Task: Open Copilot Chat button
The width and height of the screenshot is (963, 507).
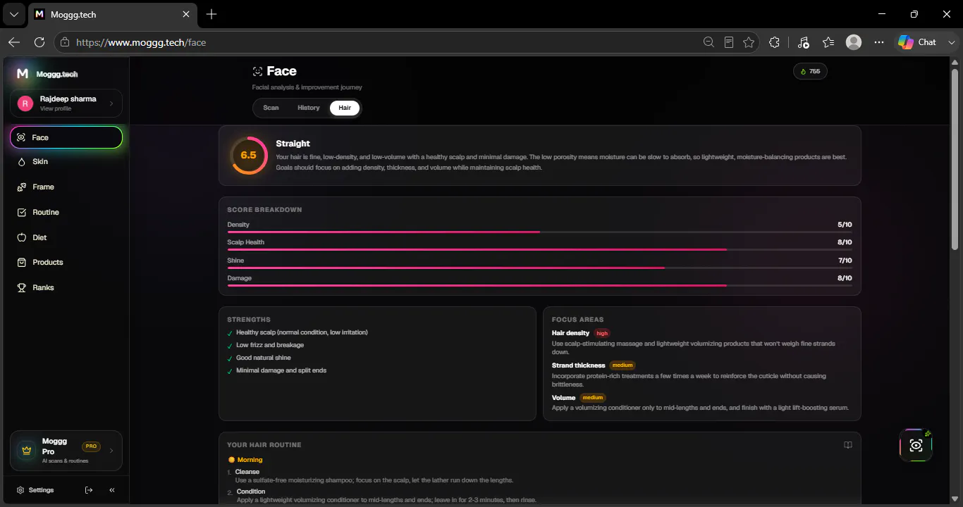Action: [x=917, y=42]
